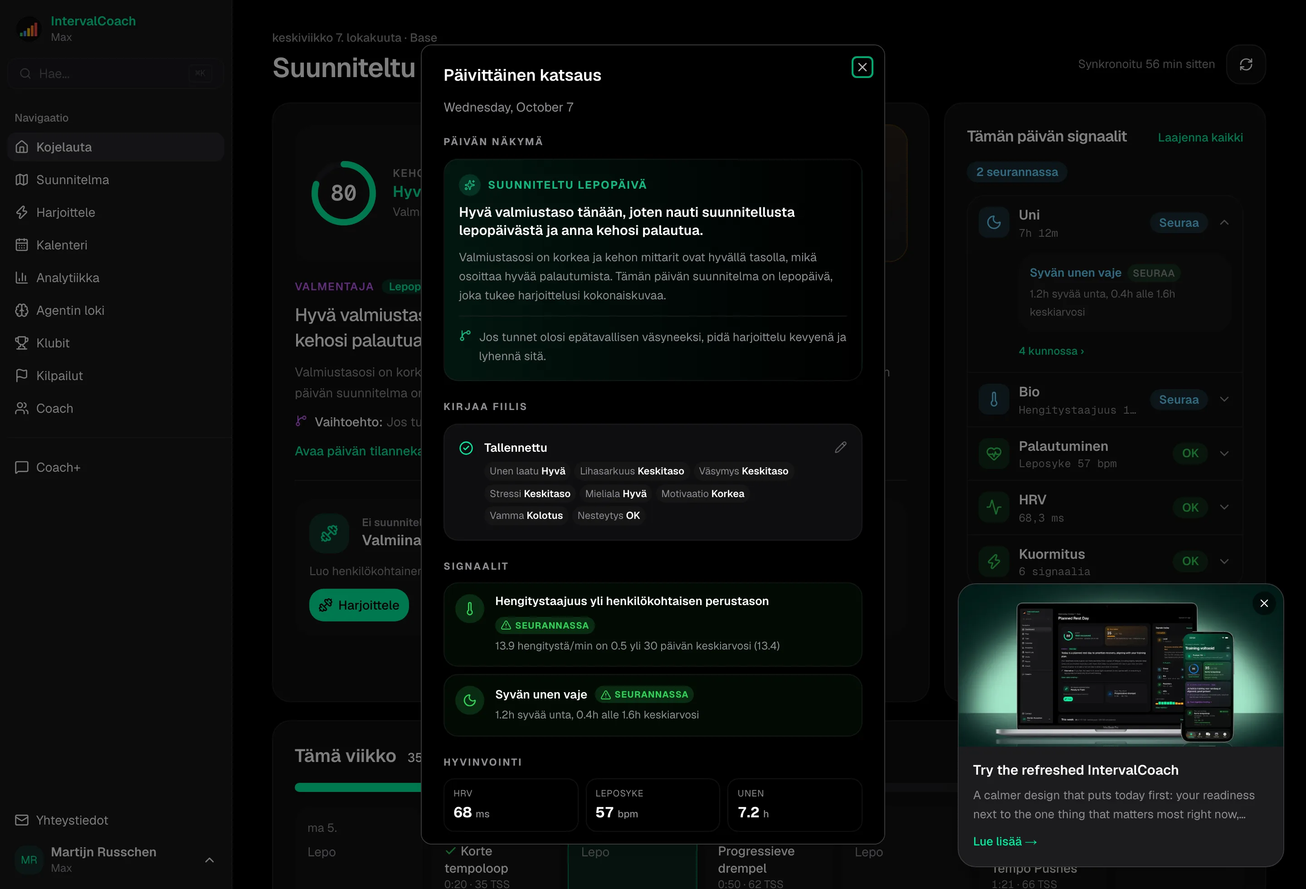Viewport: 1306px width, 889px height.
Task: Click the 2 seurannassa badge
Action: click(x=1017, y=172)
